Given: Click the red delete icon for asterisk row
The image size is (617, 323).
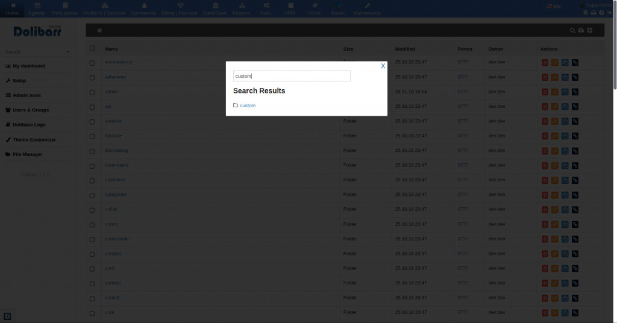Looking at the screenshot, I should (x=545, y=121).
